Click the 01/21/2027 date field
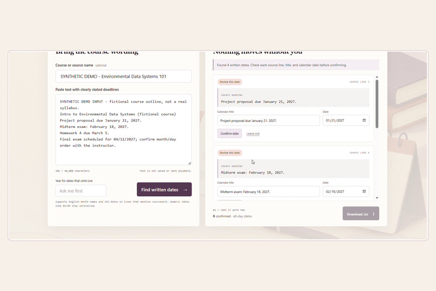This screenshot has height=291, width=436. (x=346, y=120)
